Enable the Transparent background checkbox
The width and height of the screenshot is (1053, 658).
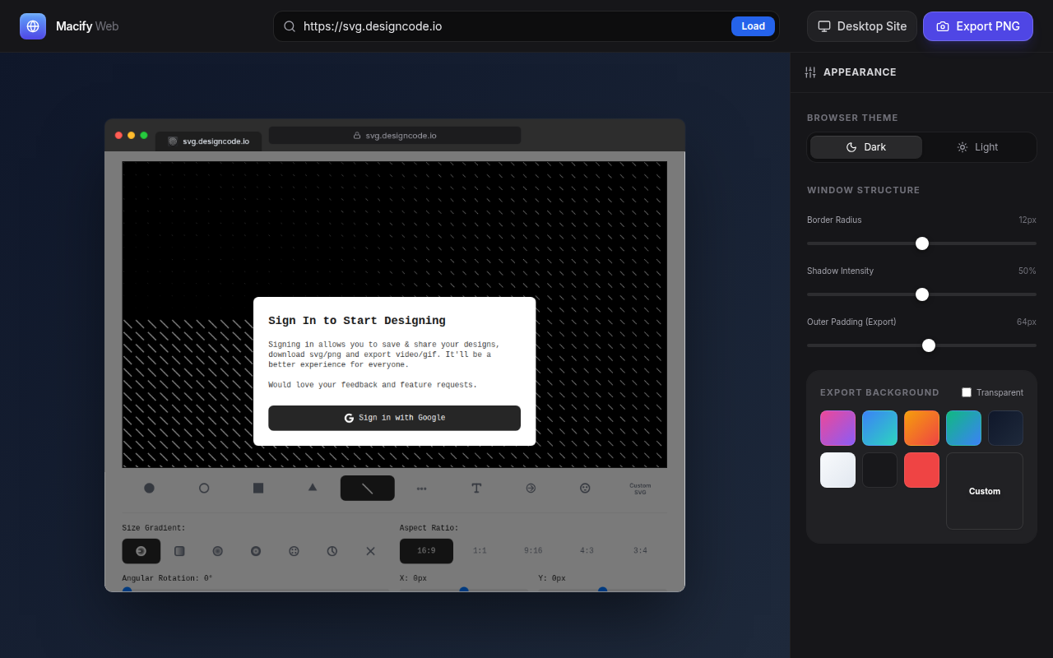[967, 392]
